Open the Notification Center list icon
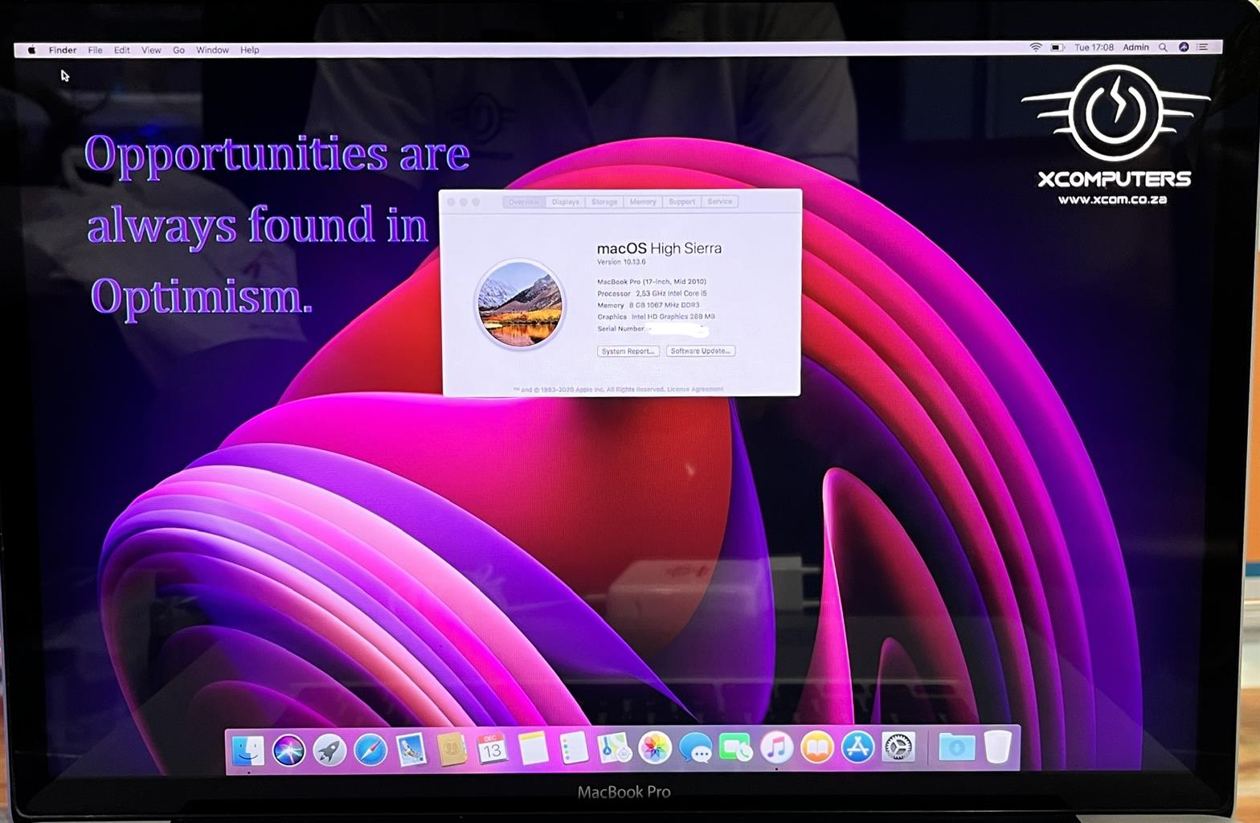Viewport: 1260px width, 823px height. click(x=1203, y=47)
